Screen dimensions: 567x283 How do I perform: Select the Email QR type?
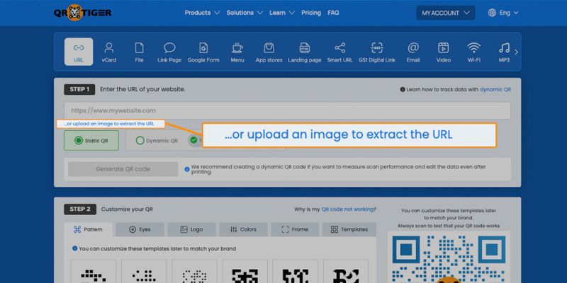413,52
